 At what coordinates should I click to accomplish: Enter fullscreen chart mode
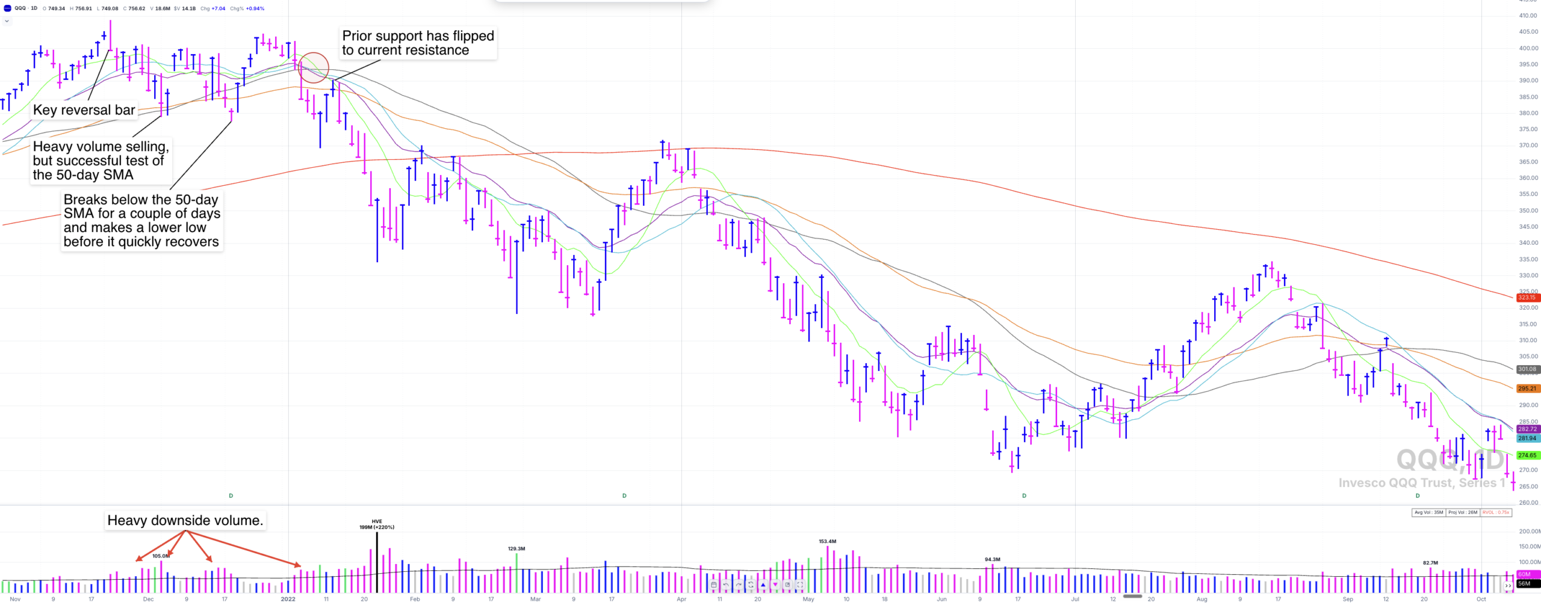[800, 585]
